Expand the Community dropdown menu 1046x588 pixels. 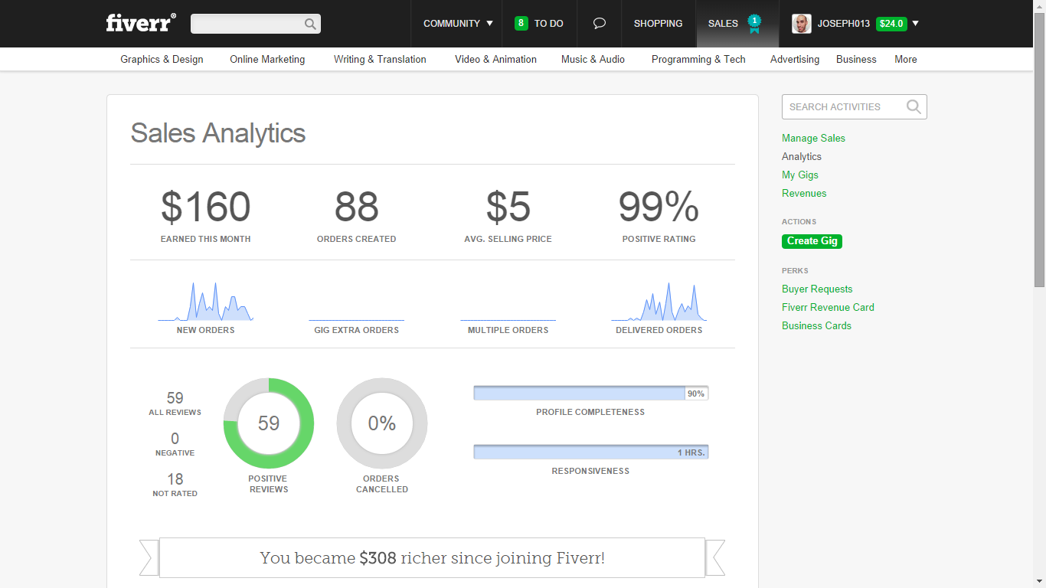pyautogui.click(x=458, y=24)
